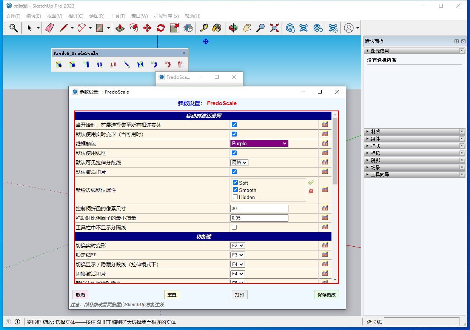Reset the 线框颜色 row to default
470x330 pixels.
(x=325, y=143)
